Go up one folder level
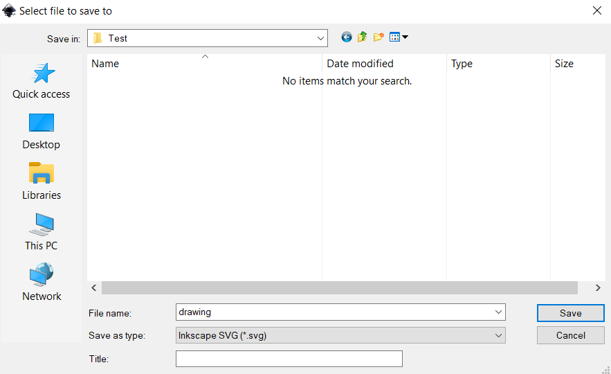Screen dimensions: 611x374 point(362,37)
